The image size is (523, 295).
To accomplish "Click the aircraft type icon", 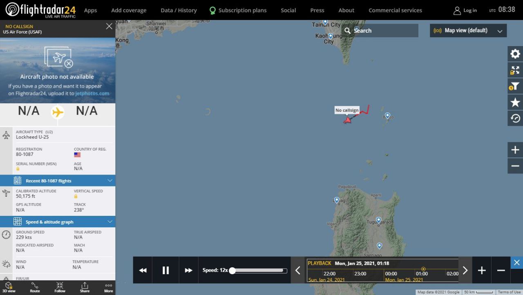I will 6,135.
